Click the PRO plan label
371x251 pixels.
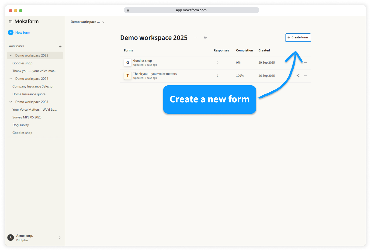[22, 240]
